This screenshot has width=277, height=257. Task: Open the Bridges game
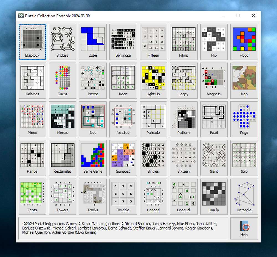coord(63,42)
